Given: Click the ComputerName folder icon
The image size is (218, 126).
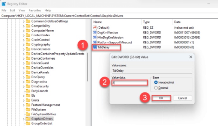Looking at the screenshot, I should pos(28,30).
